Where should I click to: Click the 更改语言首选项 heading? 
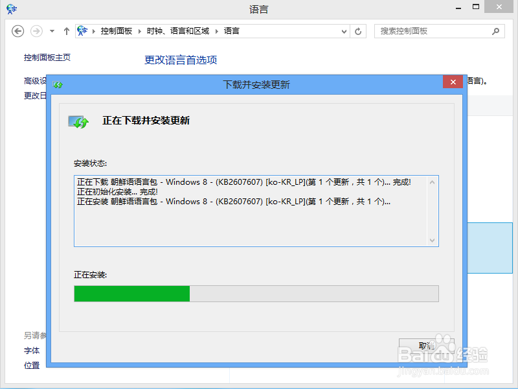coord(181,60)
